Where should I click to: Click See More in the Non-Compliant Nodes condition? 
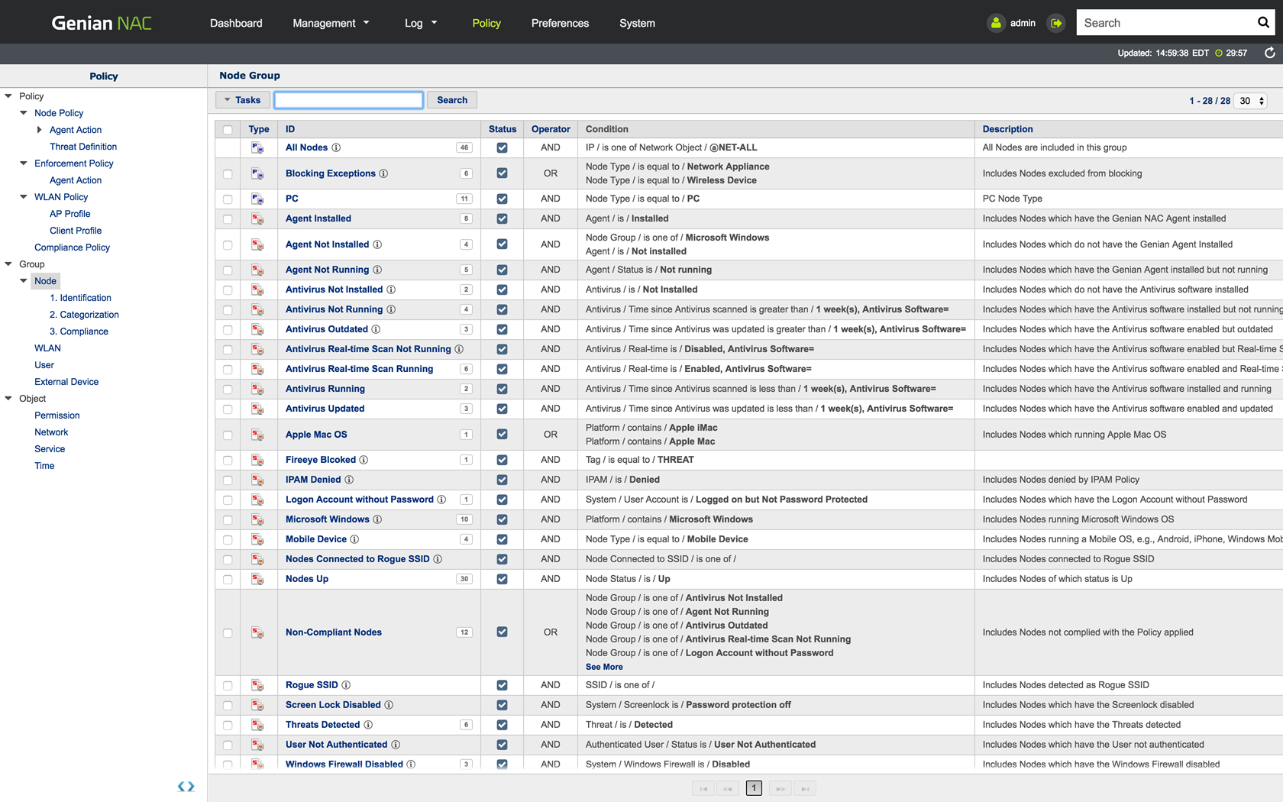coord(603,666)
